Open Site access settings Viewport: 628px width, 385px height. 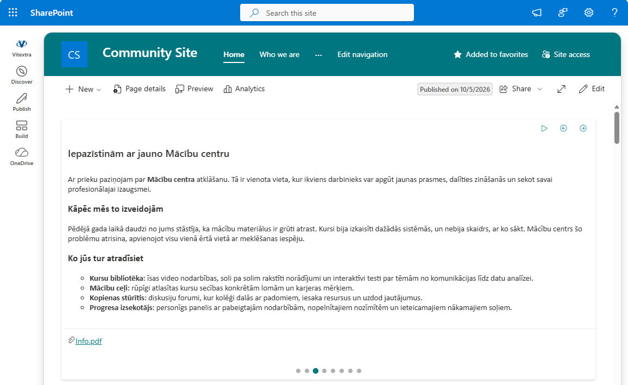[x=566, y=54]
